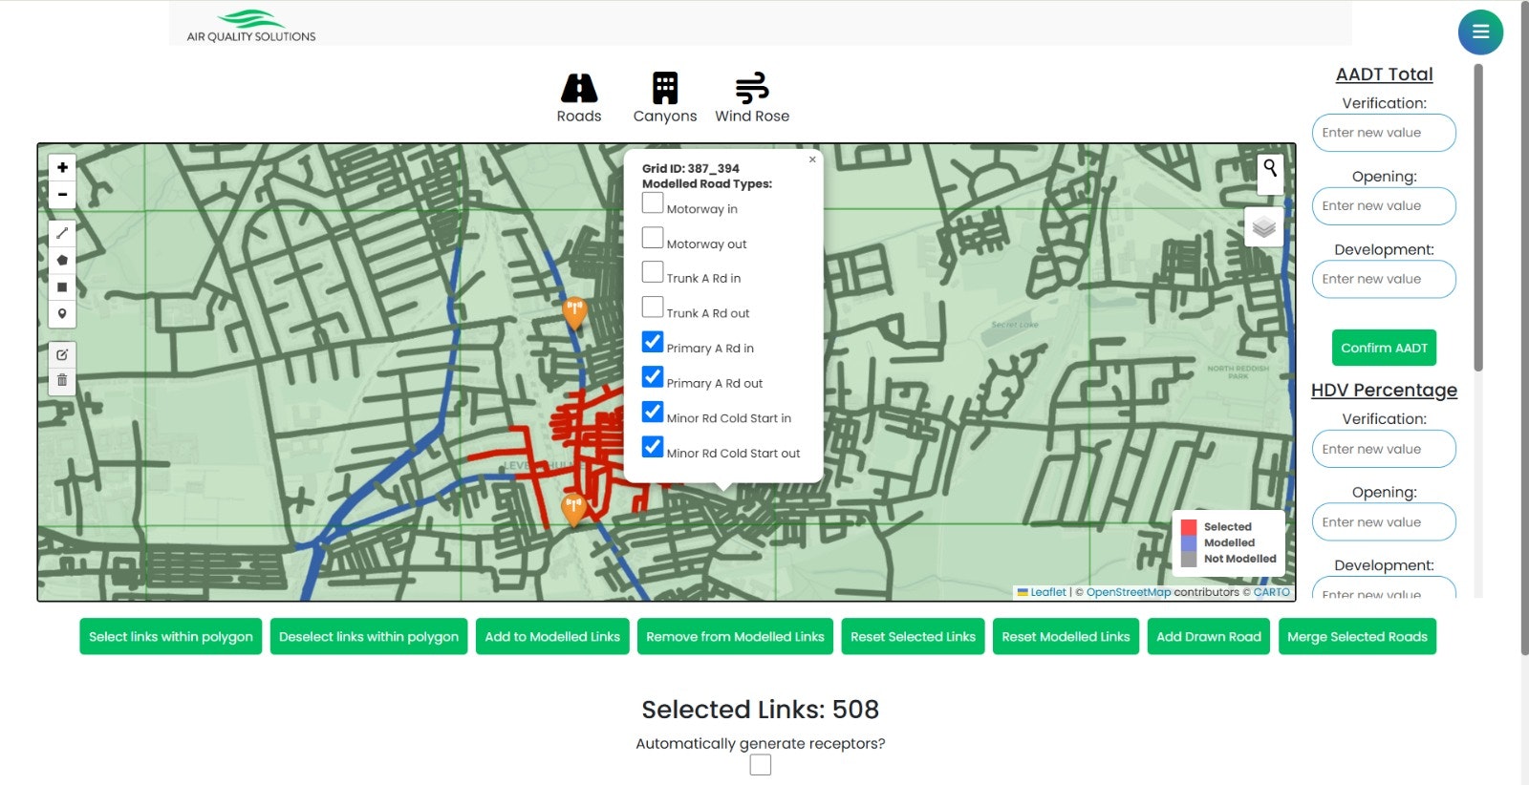Click Add to Modelled Links

click(x=552, y=637)
